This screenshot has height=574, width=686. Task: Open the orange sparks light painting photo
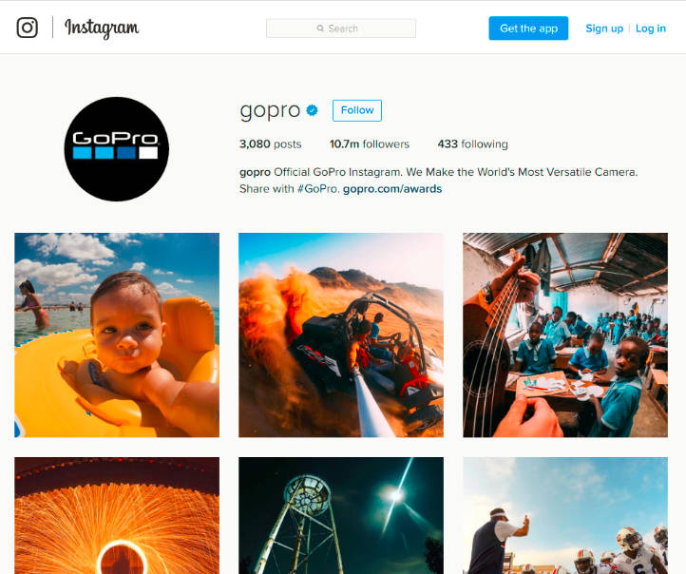click(117, 515)
